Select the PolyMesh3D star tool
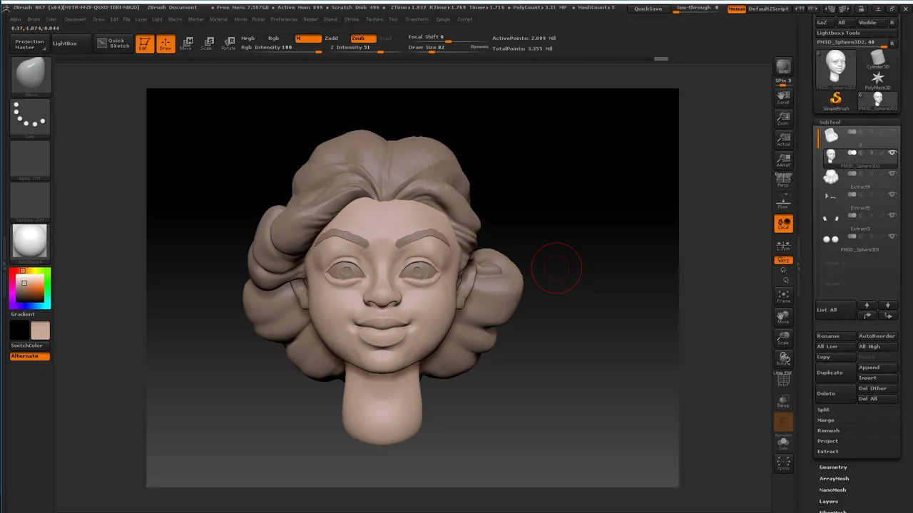The height and width of the screenshot is (513, 913). [x=878, y=80]
